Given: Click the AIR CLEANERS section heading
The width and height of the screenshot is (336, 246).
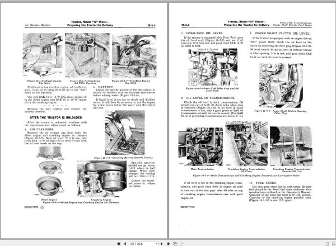Looking at the screenshot, I should click(39, 129).
